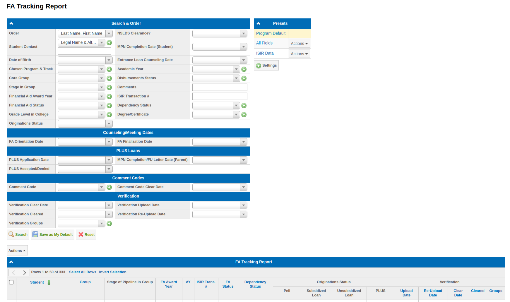
Task: Select the Program Default preset
Action: (x=271, y=33)
